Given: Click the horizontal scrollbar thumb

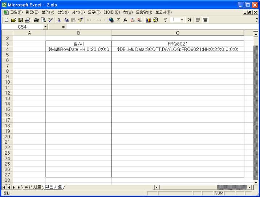Looking at the screenshot, I should (x=231, y=187).
